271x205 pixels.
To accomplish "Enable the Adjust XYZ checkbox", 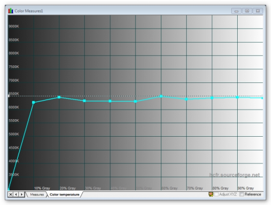I will pyautogui.click(x=216, y=194).
